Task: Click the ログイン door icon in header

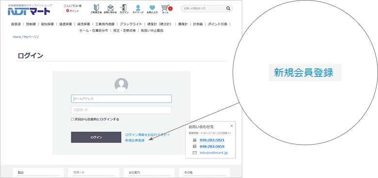Action: [124, 9]
